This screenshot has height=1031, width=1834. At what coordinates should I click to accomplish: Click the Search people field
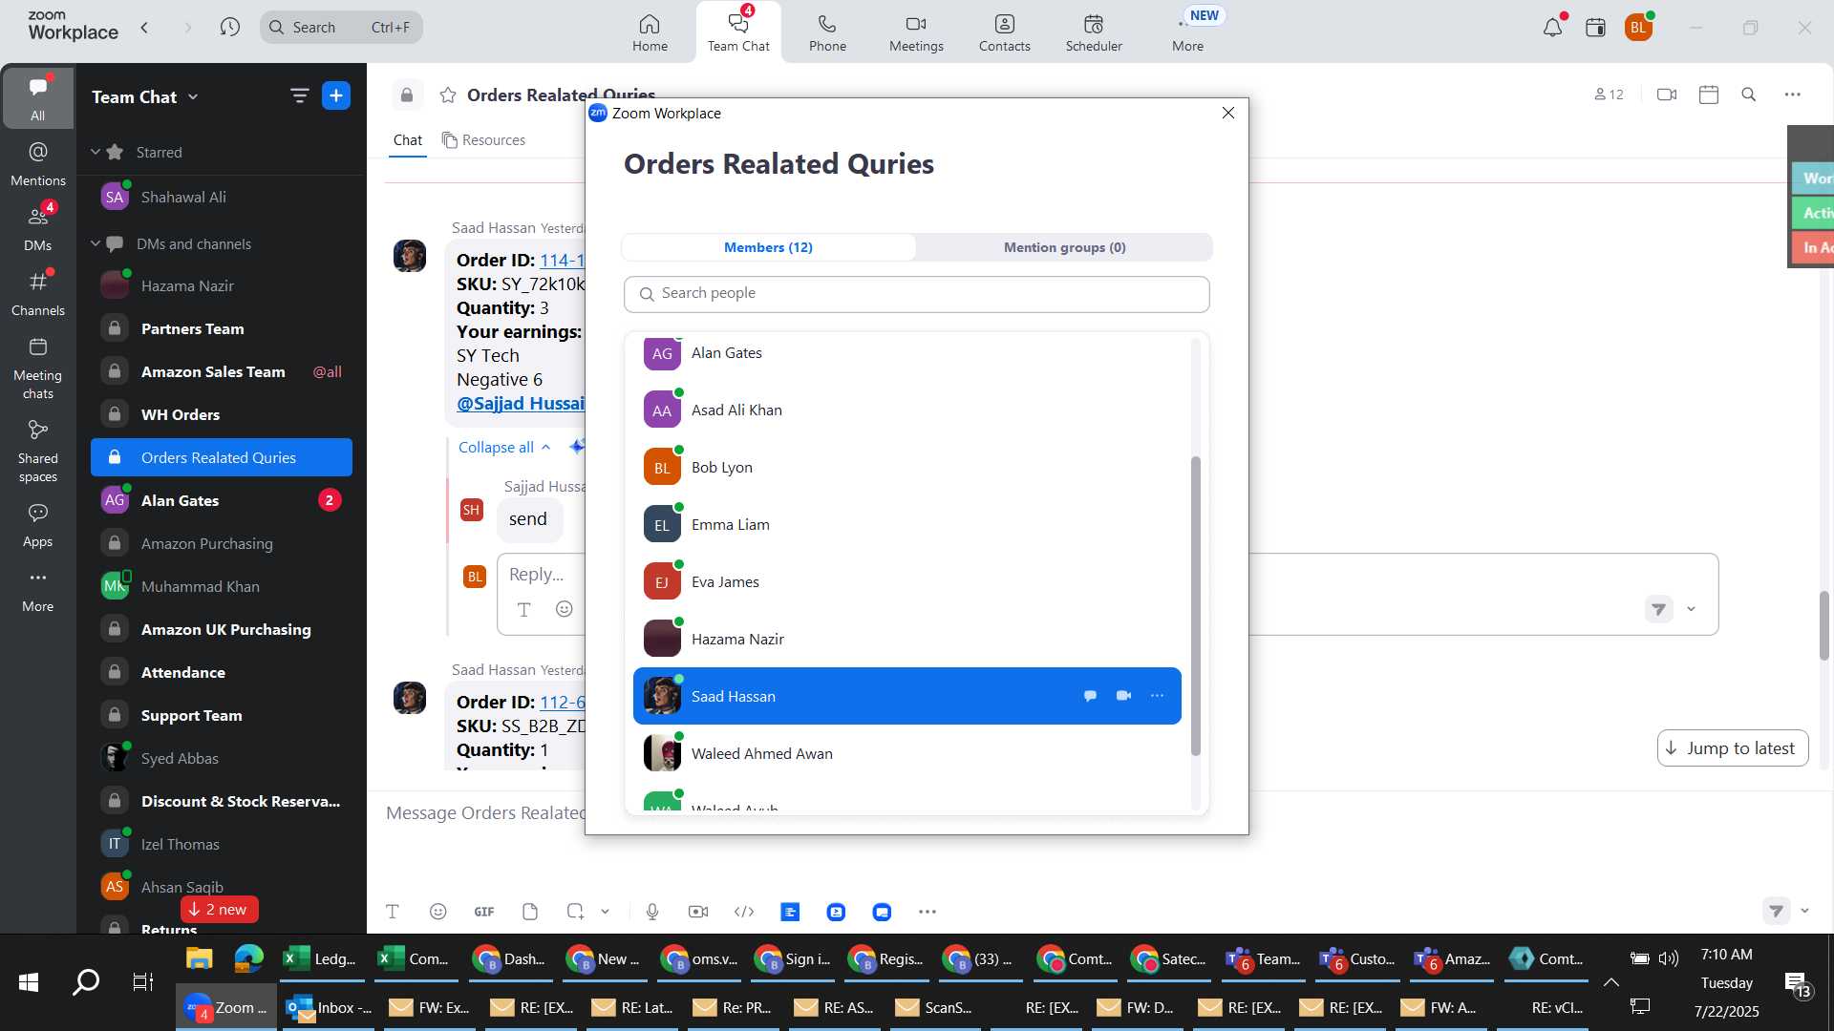tap(917, 294)
